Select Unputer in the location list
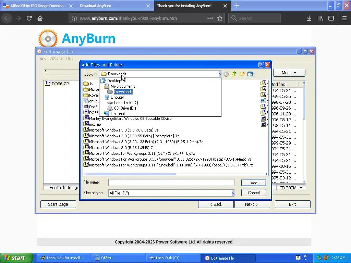351x263 pixels. pos(117,97)
